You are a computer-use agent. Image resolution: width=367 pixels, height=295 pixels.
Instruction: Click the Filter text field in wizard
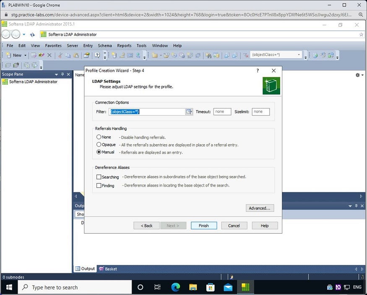[147, 112]
